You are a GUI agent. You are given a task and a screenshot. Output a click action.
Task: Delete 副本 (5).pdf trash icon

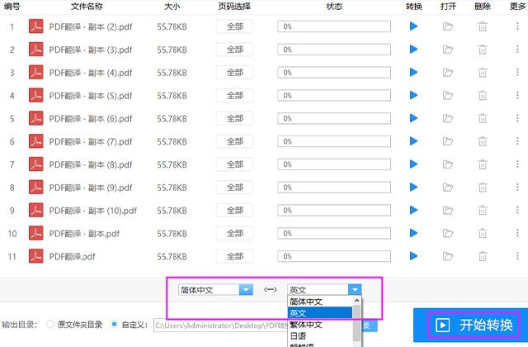click(x=483, y=95)
